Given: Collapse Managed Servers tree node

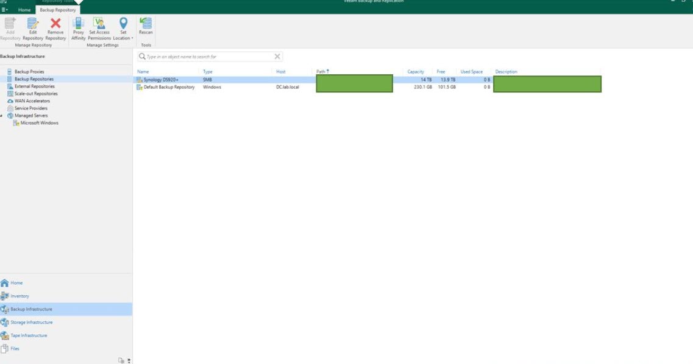Looking at the screenshot, I should click(x=2, y=116).
